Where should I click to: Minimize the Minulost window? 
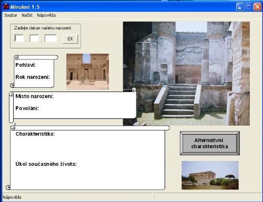tap(240, 7)
